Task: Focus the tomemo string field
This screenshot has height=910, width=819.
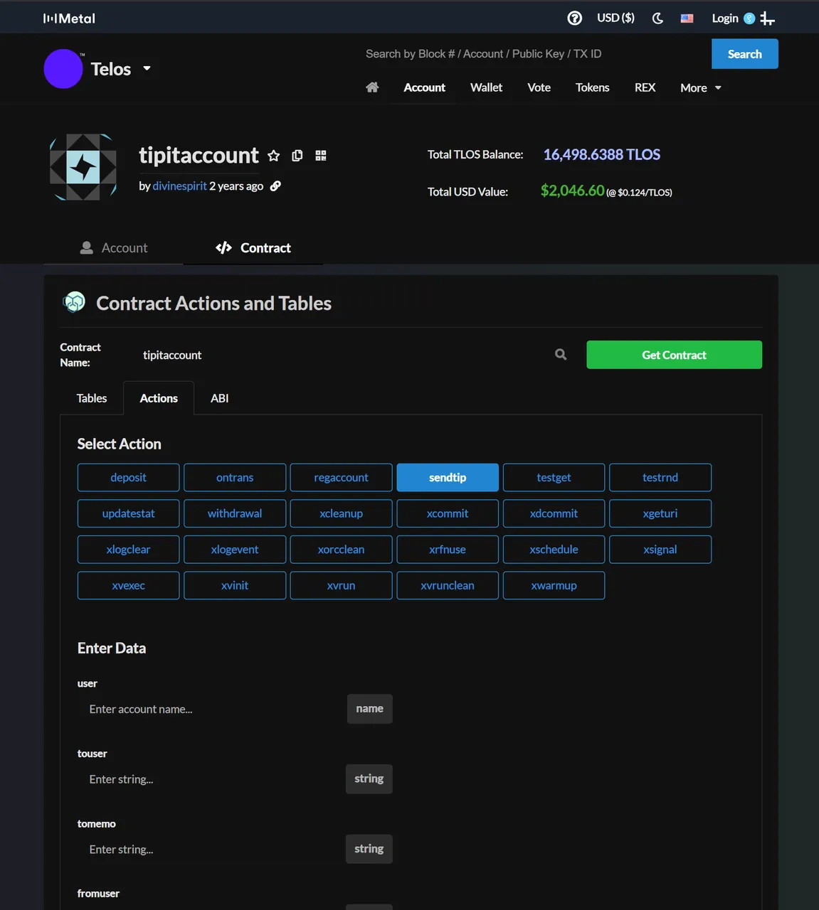Action: coord(211,850)
